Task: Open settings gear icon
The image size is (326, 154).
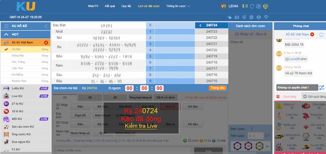Action: click(251, 17)
